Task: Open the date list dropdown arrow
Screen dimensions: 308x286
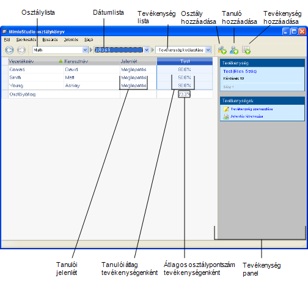Action: 147,50
